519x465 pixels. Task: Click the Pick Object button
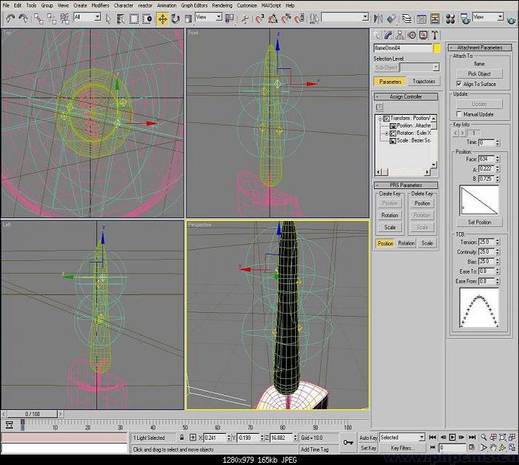[x=479, y=73]
